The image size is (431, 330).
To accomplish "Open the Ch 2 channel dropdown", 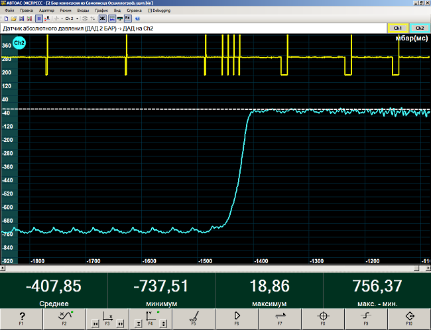I will [x=69, y=19].
